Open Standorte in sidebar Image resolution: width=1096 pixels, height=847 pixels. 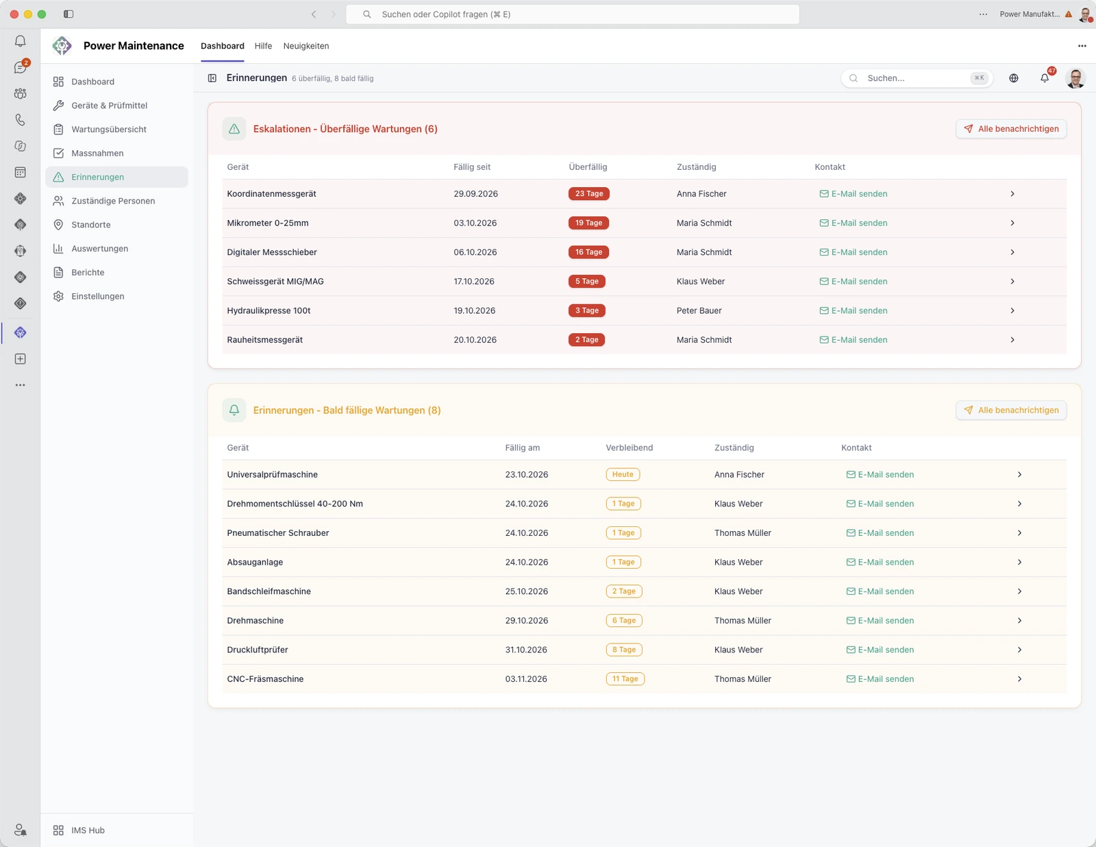(116, 225)
